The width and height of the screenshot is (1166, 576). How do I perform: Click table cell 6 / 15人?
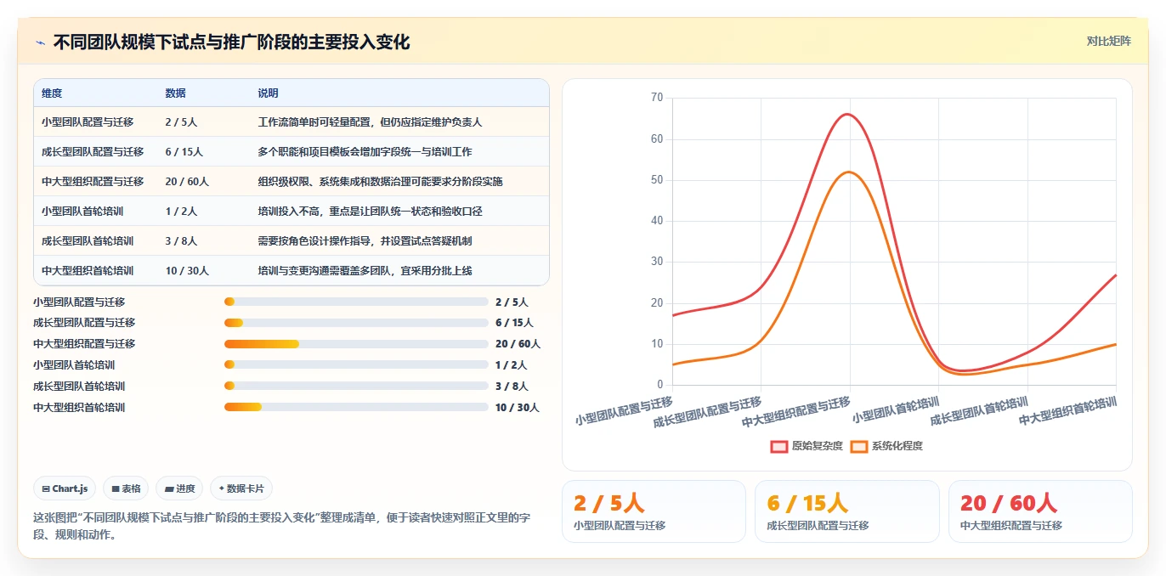point(184,152)
